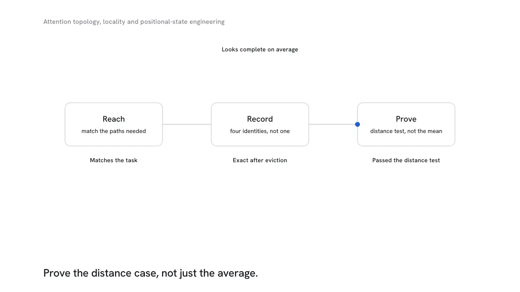Click 'positional-state engineering' in the header
Screen dimensions: 520x292
(x=182, y=22)
